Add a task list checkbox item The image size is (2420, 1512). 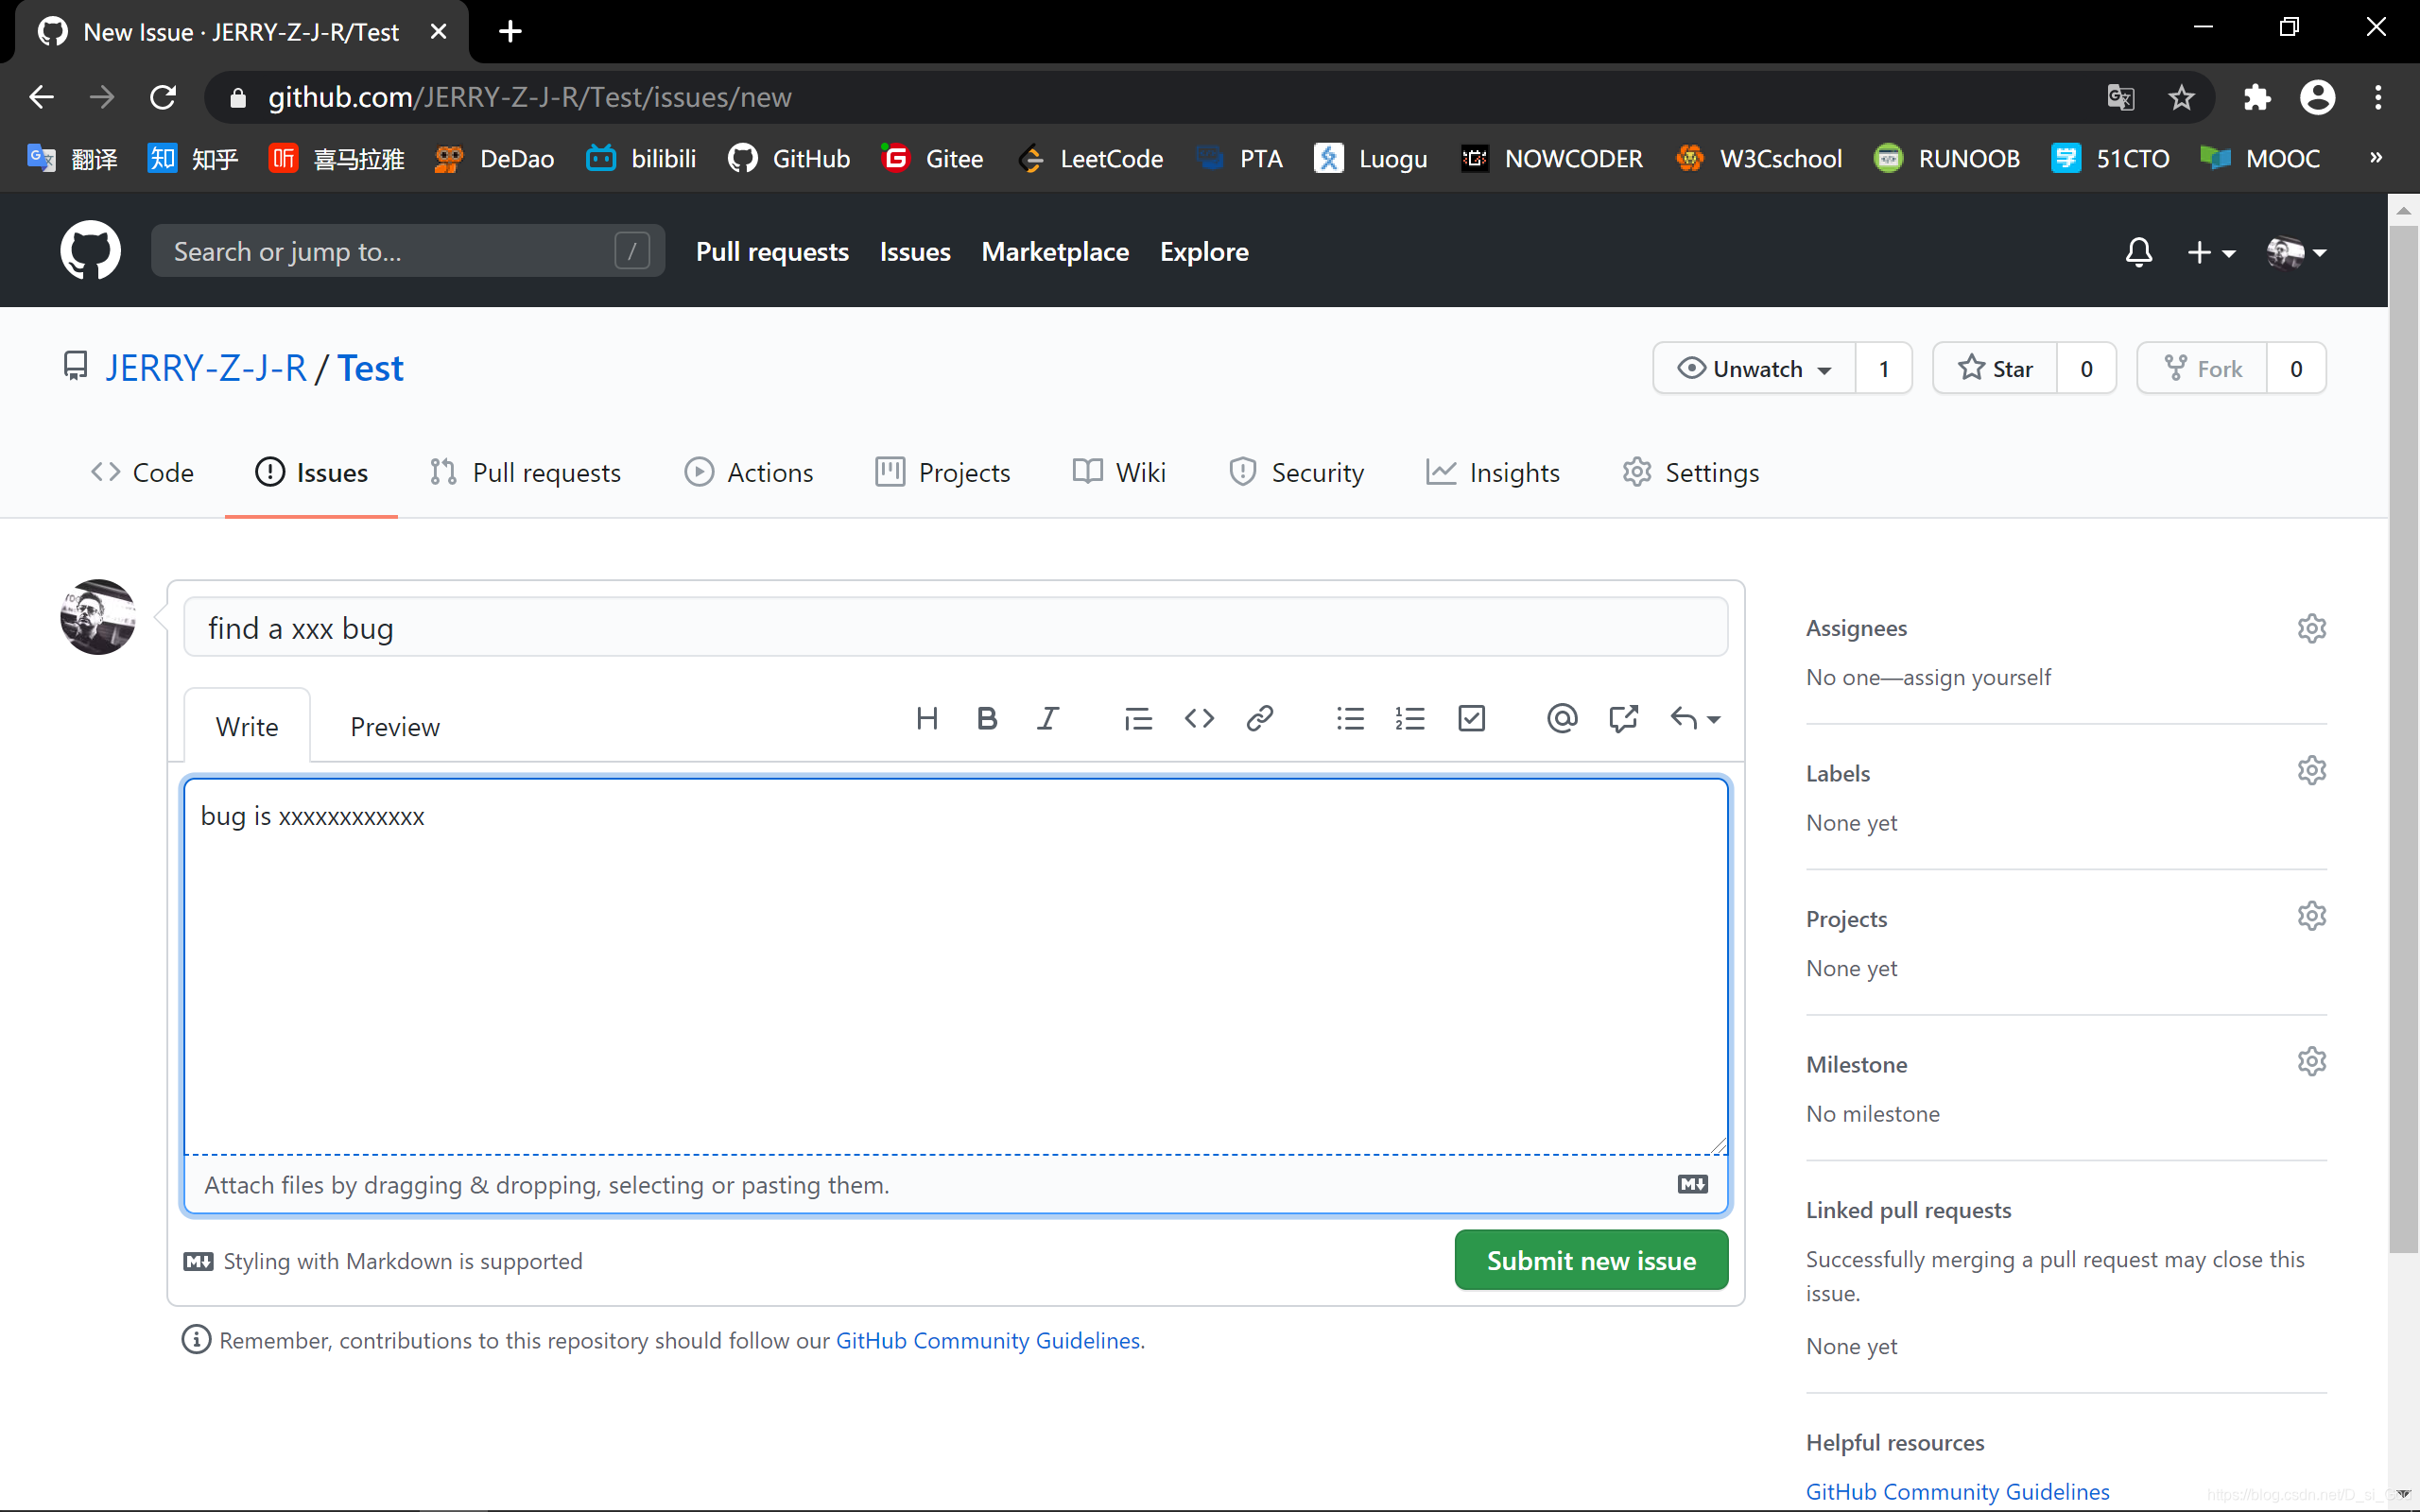[x=1471, y=718]
